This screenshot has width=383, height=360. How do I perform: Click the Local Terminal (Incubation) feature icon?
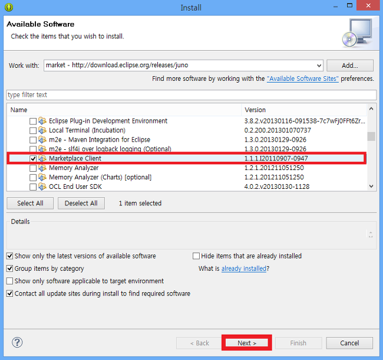click(42, 130)
